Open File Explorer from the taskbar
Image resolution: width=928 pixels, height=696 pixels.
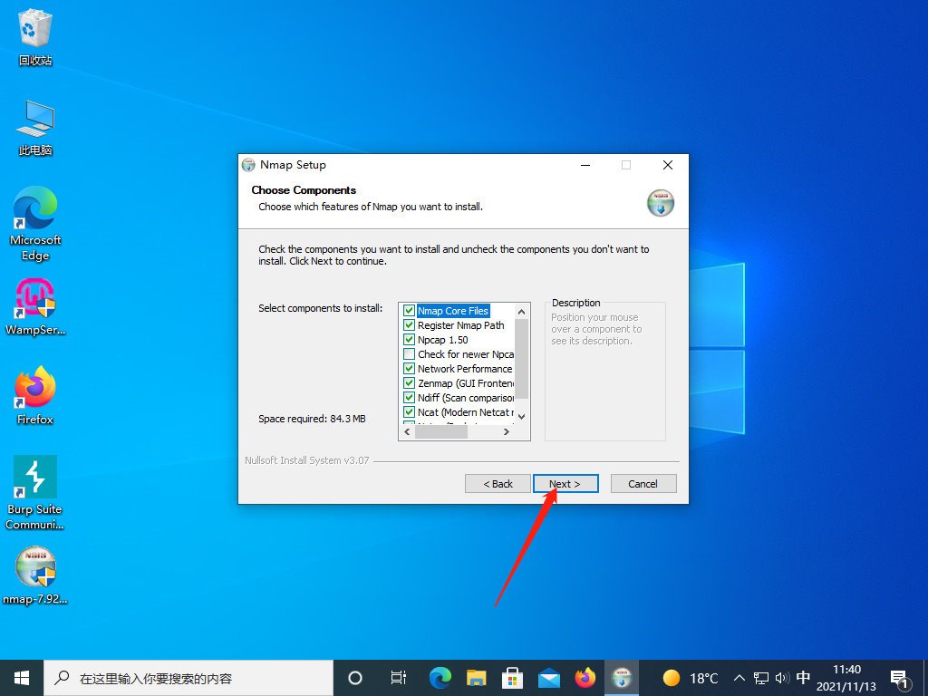point(476,678)
